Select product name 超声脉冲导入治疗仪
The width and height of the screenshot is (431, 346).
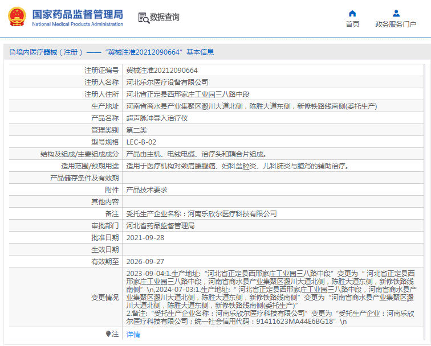(x=157, y=118)
